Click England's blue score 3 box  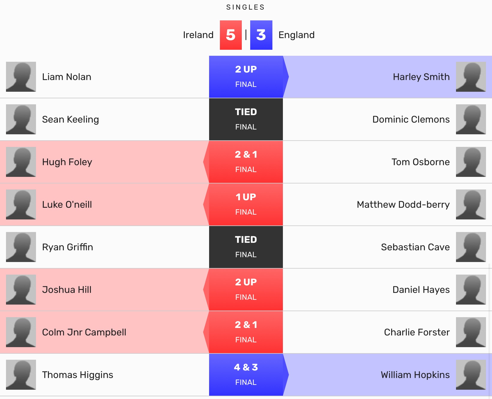(x=261, y=35)
